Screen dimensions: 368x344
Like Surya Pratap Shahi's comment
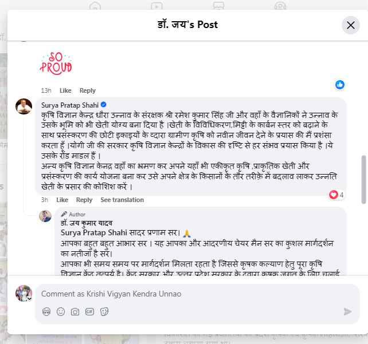point(62,200)
